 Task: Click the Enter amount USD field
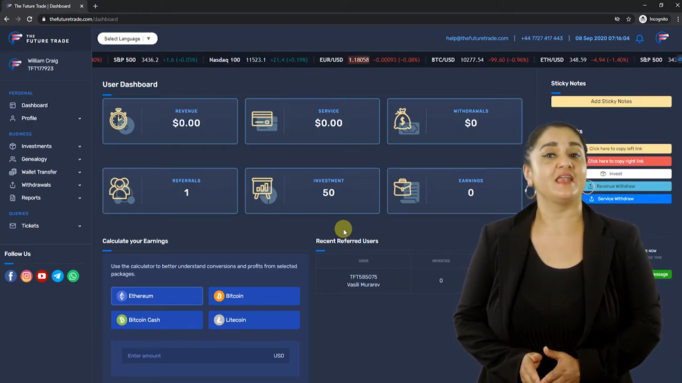206,356
